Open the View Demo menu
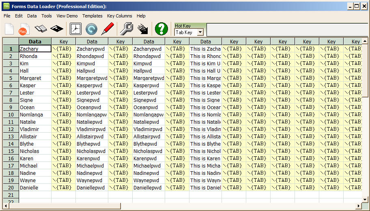Viewport: 370px width, 211px height. point(67,16)
